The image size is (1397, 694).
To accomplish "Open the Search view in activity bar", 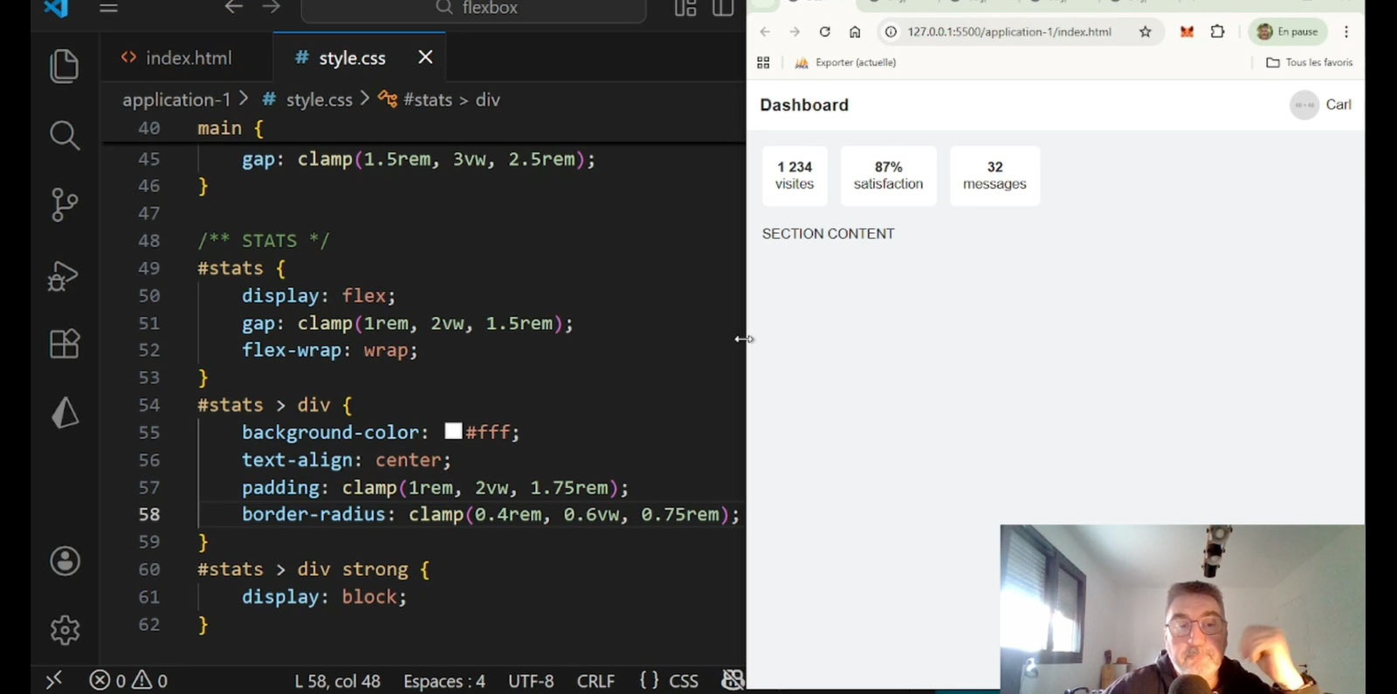I will pos(64,135).
